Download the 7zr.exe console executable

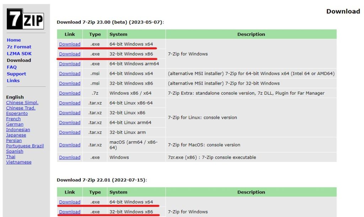point(70,157)
